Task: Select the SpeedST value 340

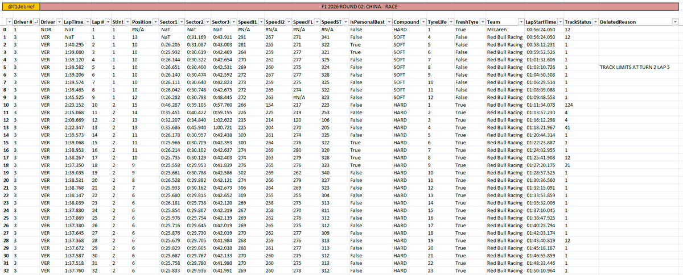Action: click(325, 172)
